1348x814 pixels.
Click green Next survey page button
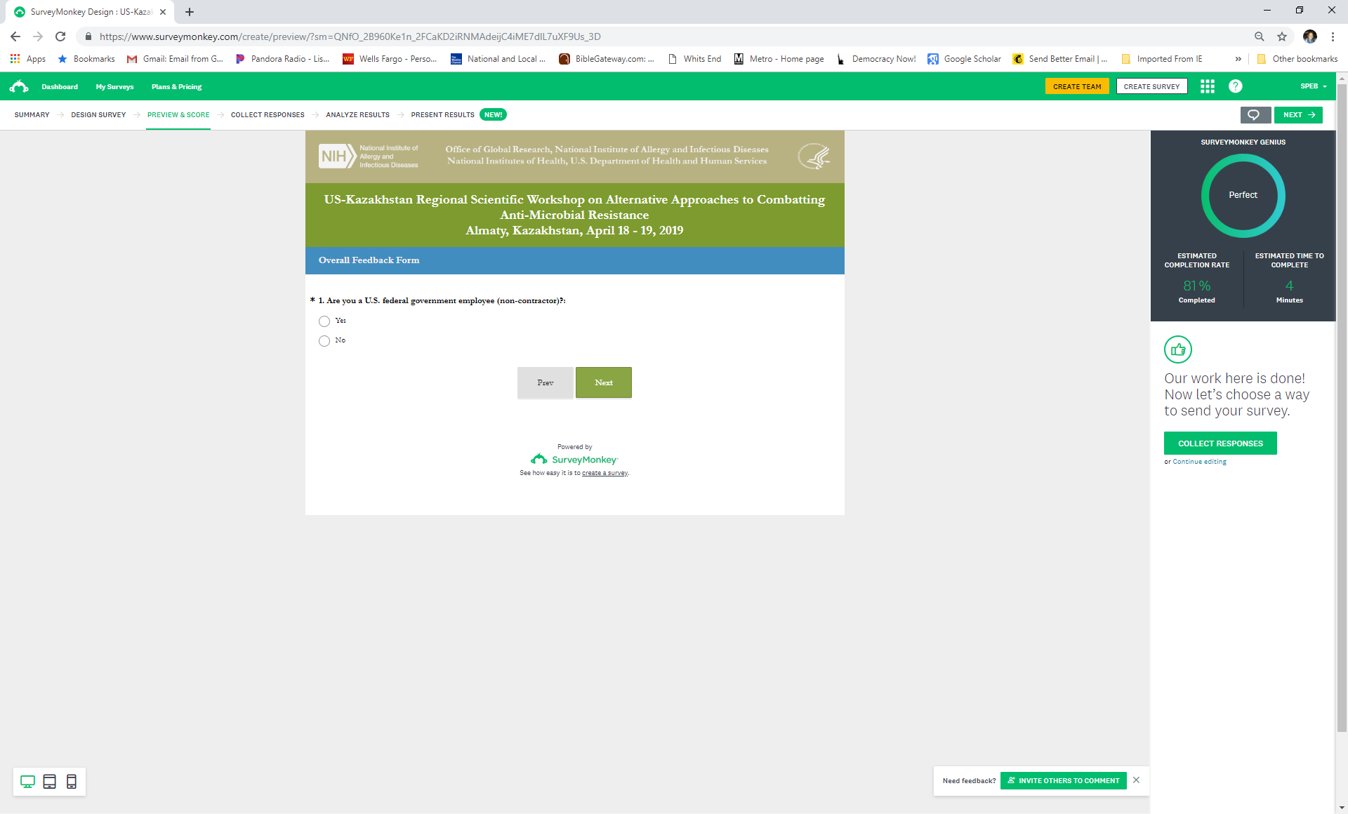point(603,382)
